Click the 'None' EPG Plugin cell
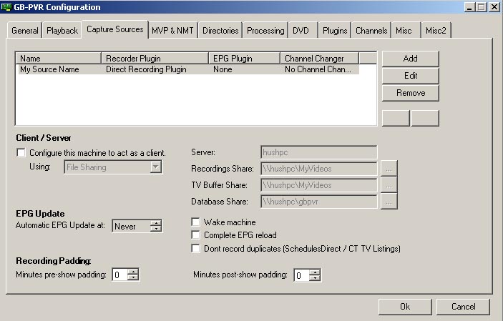This screenshot has height=321, width=503. click(223, 69)
